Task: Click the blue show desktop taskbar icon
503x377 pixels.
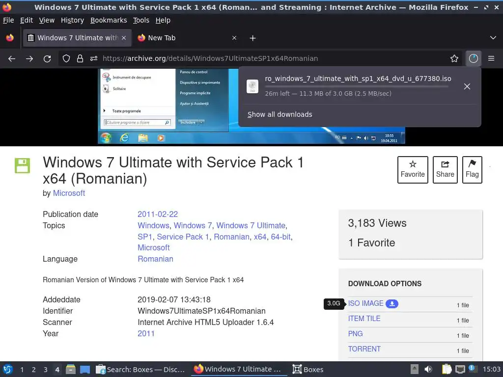Action: tap(85, 370)
